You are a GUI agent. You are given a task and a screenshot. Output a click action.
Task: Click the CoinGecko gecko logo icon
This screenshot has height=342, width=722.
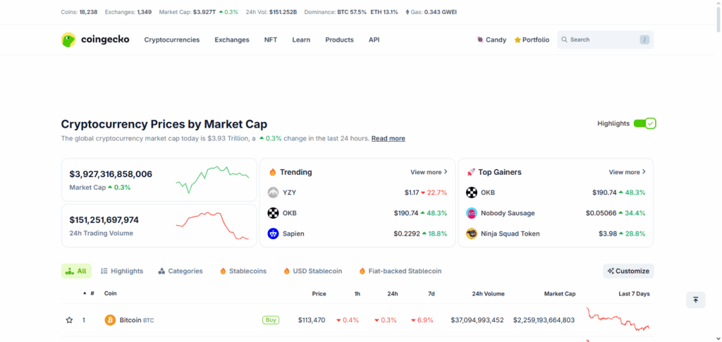[x=68, y=39]
